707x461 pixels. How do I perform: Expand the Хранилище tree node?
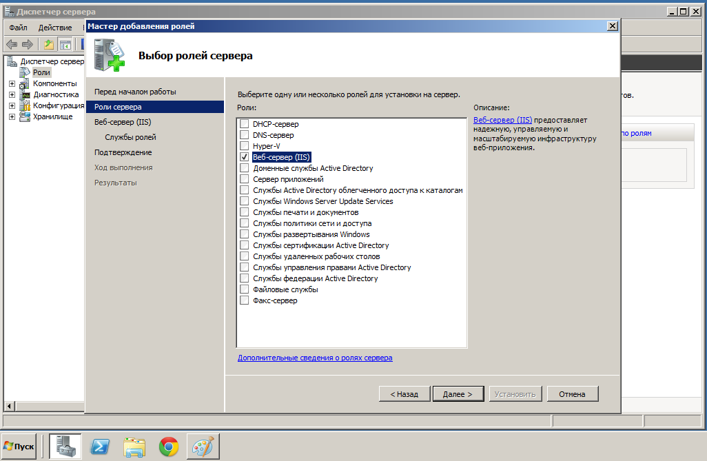pos(12,116)
